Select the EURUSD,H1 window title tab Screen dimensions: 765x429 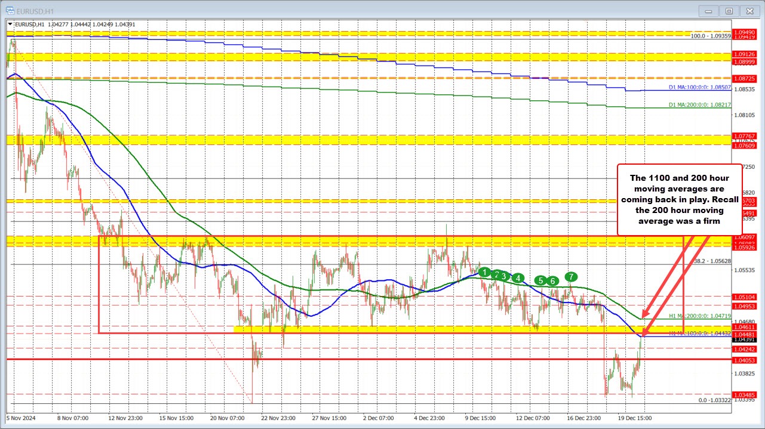pyautogui.click(x=36, y=11)
